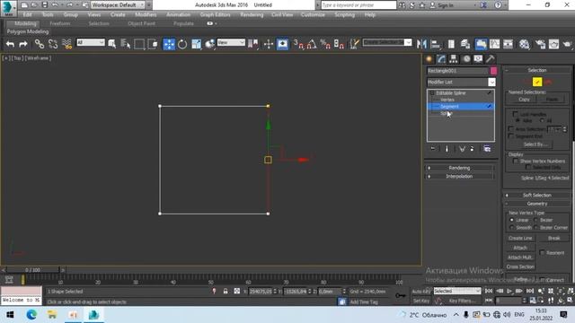Select Vertex sub-object in modifier stack
Screen dimensions: 575x323
447,100
